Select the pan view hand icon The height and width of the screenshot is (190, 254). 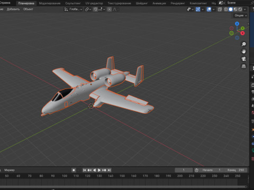243,51
